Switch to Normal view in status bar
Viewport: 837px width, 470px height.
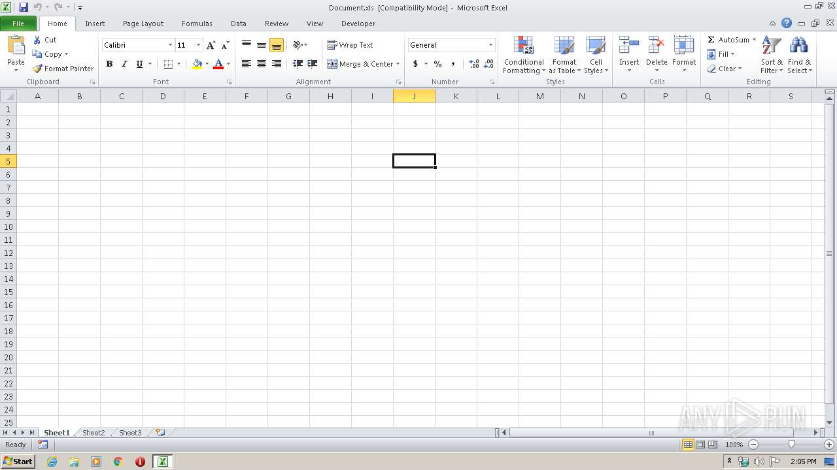(x=688, y=445)
